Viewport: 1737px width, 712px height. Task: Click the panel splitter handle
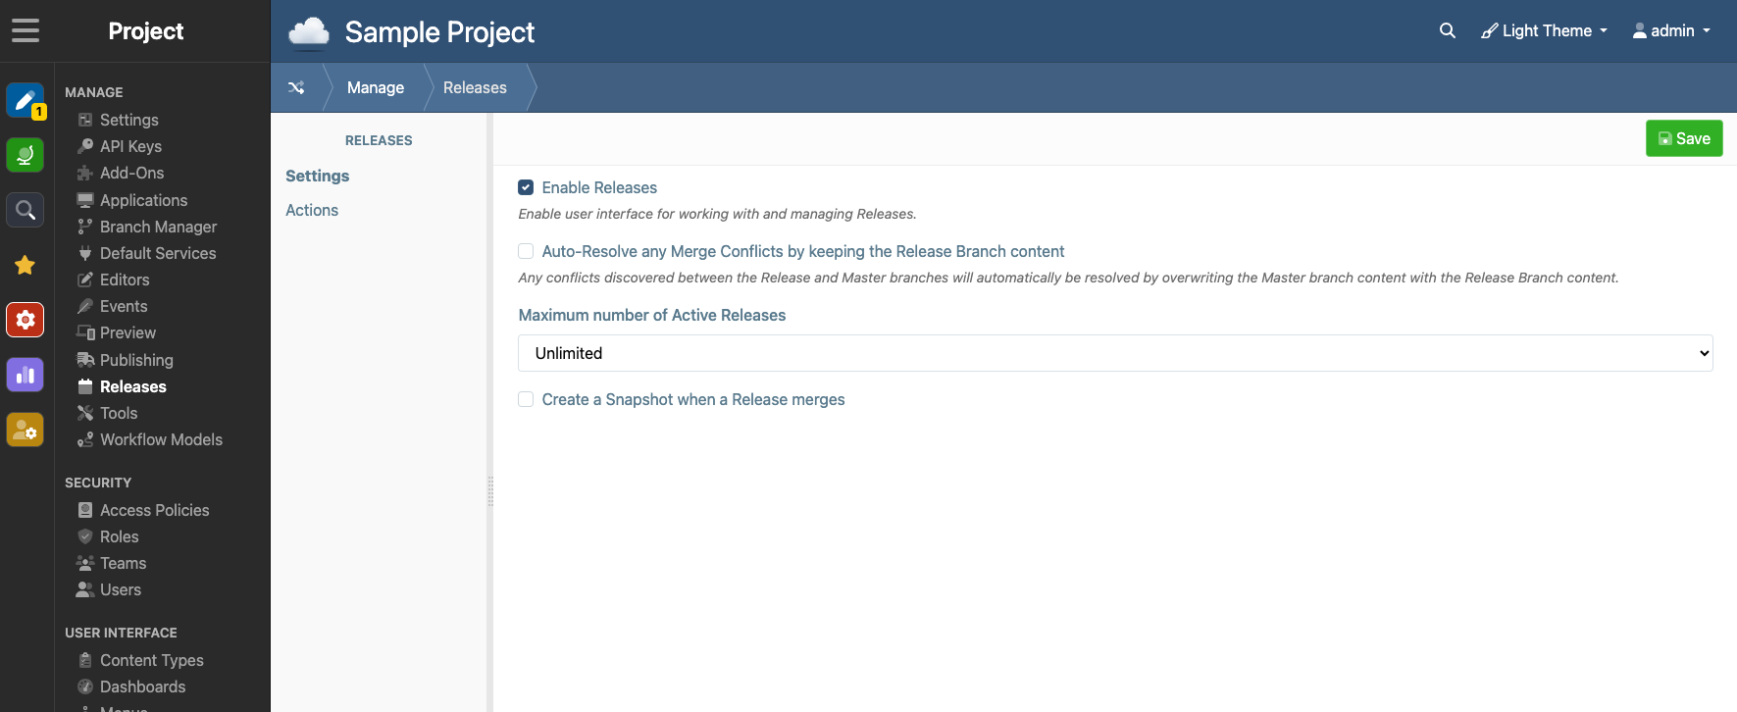click(490, 490)
